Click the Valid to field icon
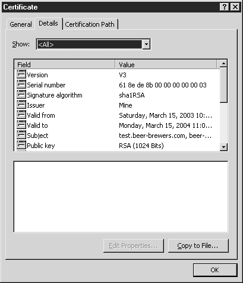Image resolution: width=243 pixels, height=283 pixels. pos(21,125)
